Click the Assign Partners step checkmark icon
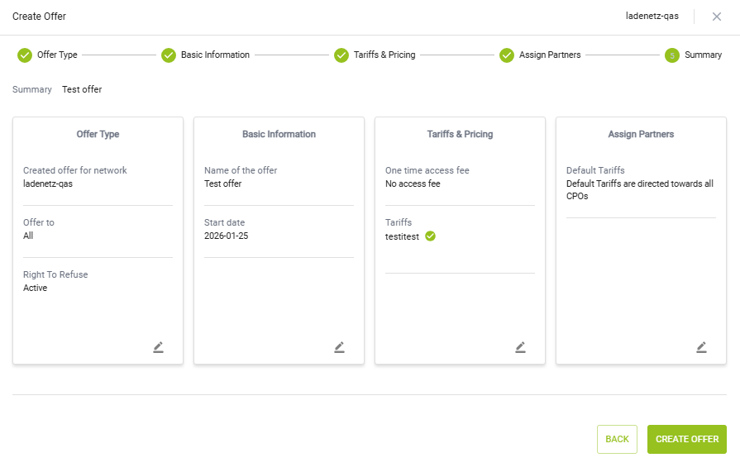 [507, 55]
